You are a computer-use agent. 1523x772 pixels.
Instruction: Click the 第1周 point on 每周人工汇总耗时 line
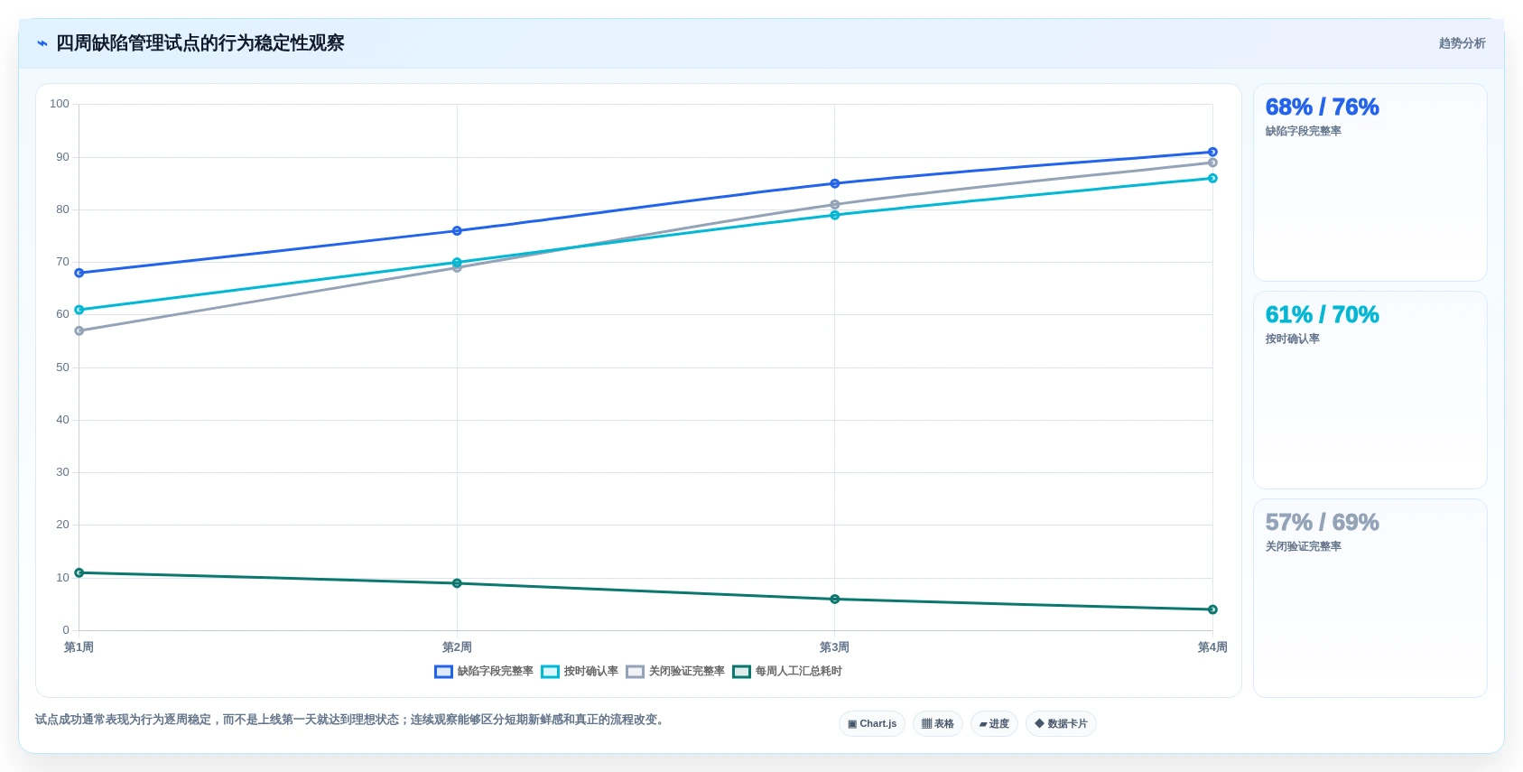tap(79, 572)
